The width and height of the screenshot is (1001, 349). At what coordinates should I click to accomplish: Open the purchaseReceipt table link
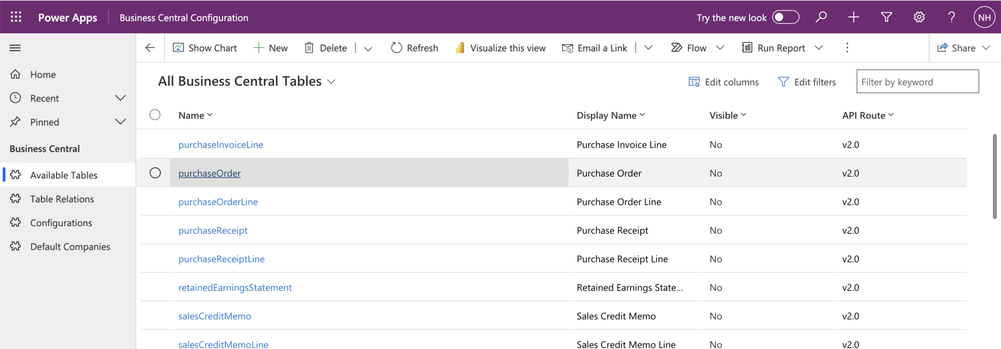tap(213, 230)
